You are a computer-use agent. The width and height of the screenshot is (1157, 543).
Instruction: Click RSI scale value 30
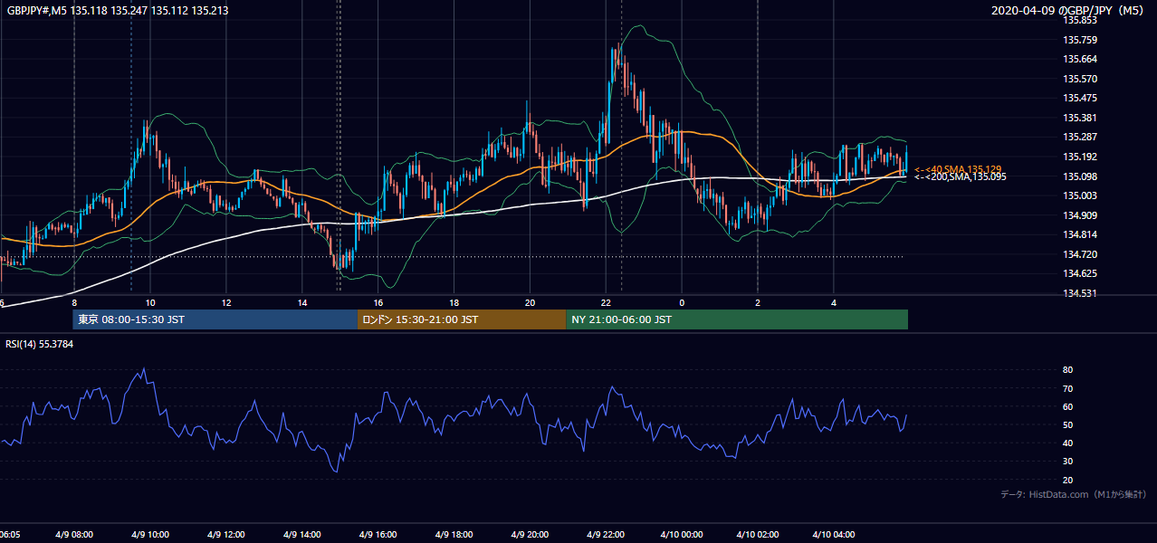click(x=1067, y=461)
